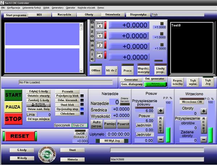Zero the Y axis
Viewport: 217px width, 165px height.
pos(100,35)
